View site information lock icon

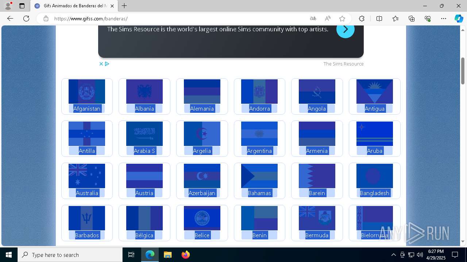tap(46, 19)
